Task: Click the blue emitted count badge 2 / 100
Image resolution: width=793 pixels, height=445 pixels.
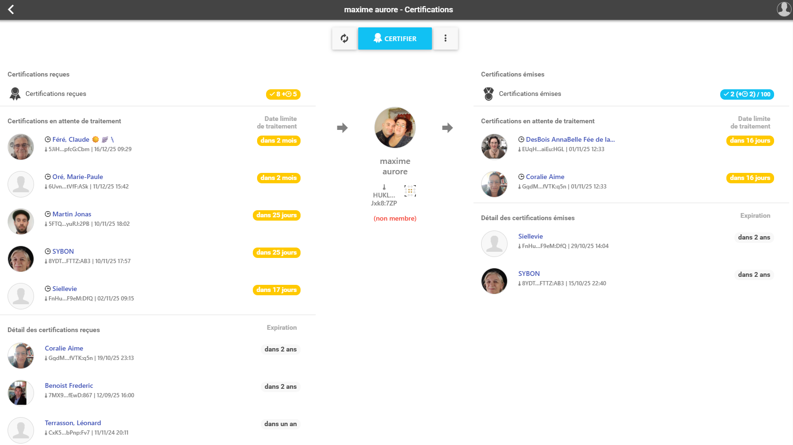Action: tap(747, 94)
